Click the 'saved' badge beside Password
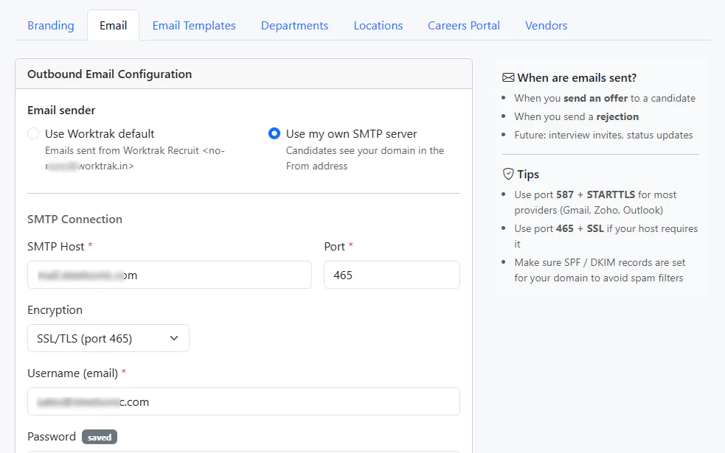 [x=100, y=437]
